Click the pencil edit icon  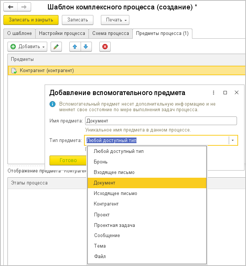click(56, 47)
